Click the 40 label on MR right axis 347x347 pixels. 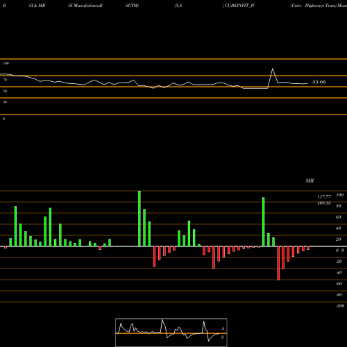[x=339, y=228]
